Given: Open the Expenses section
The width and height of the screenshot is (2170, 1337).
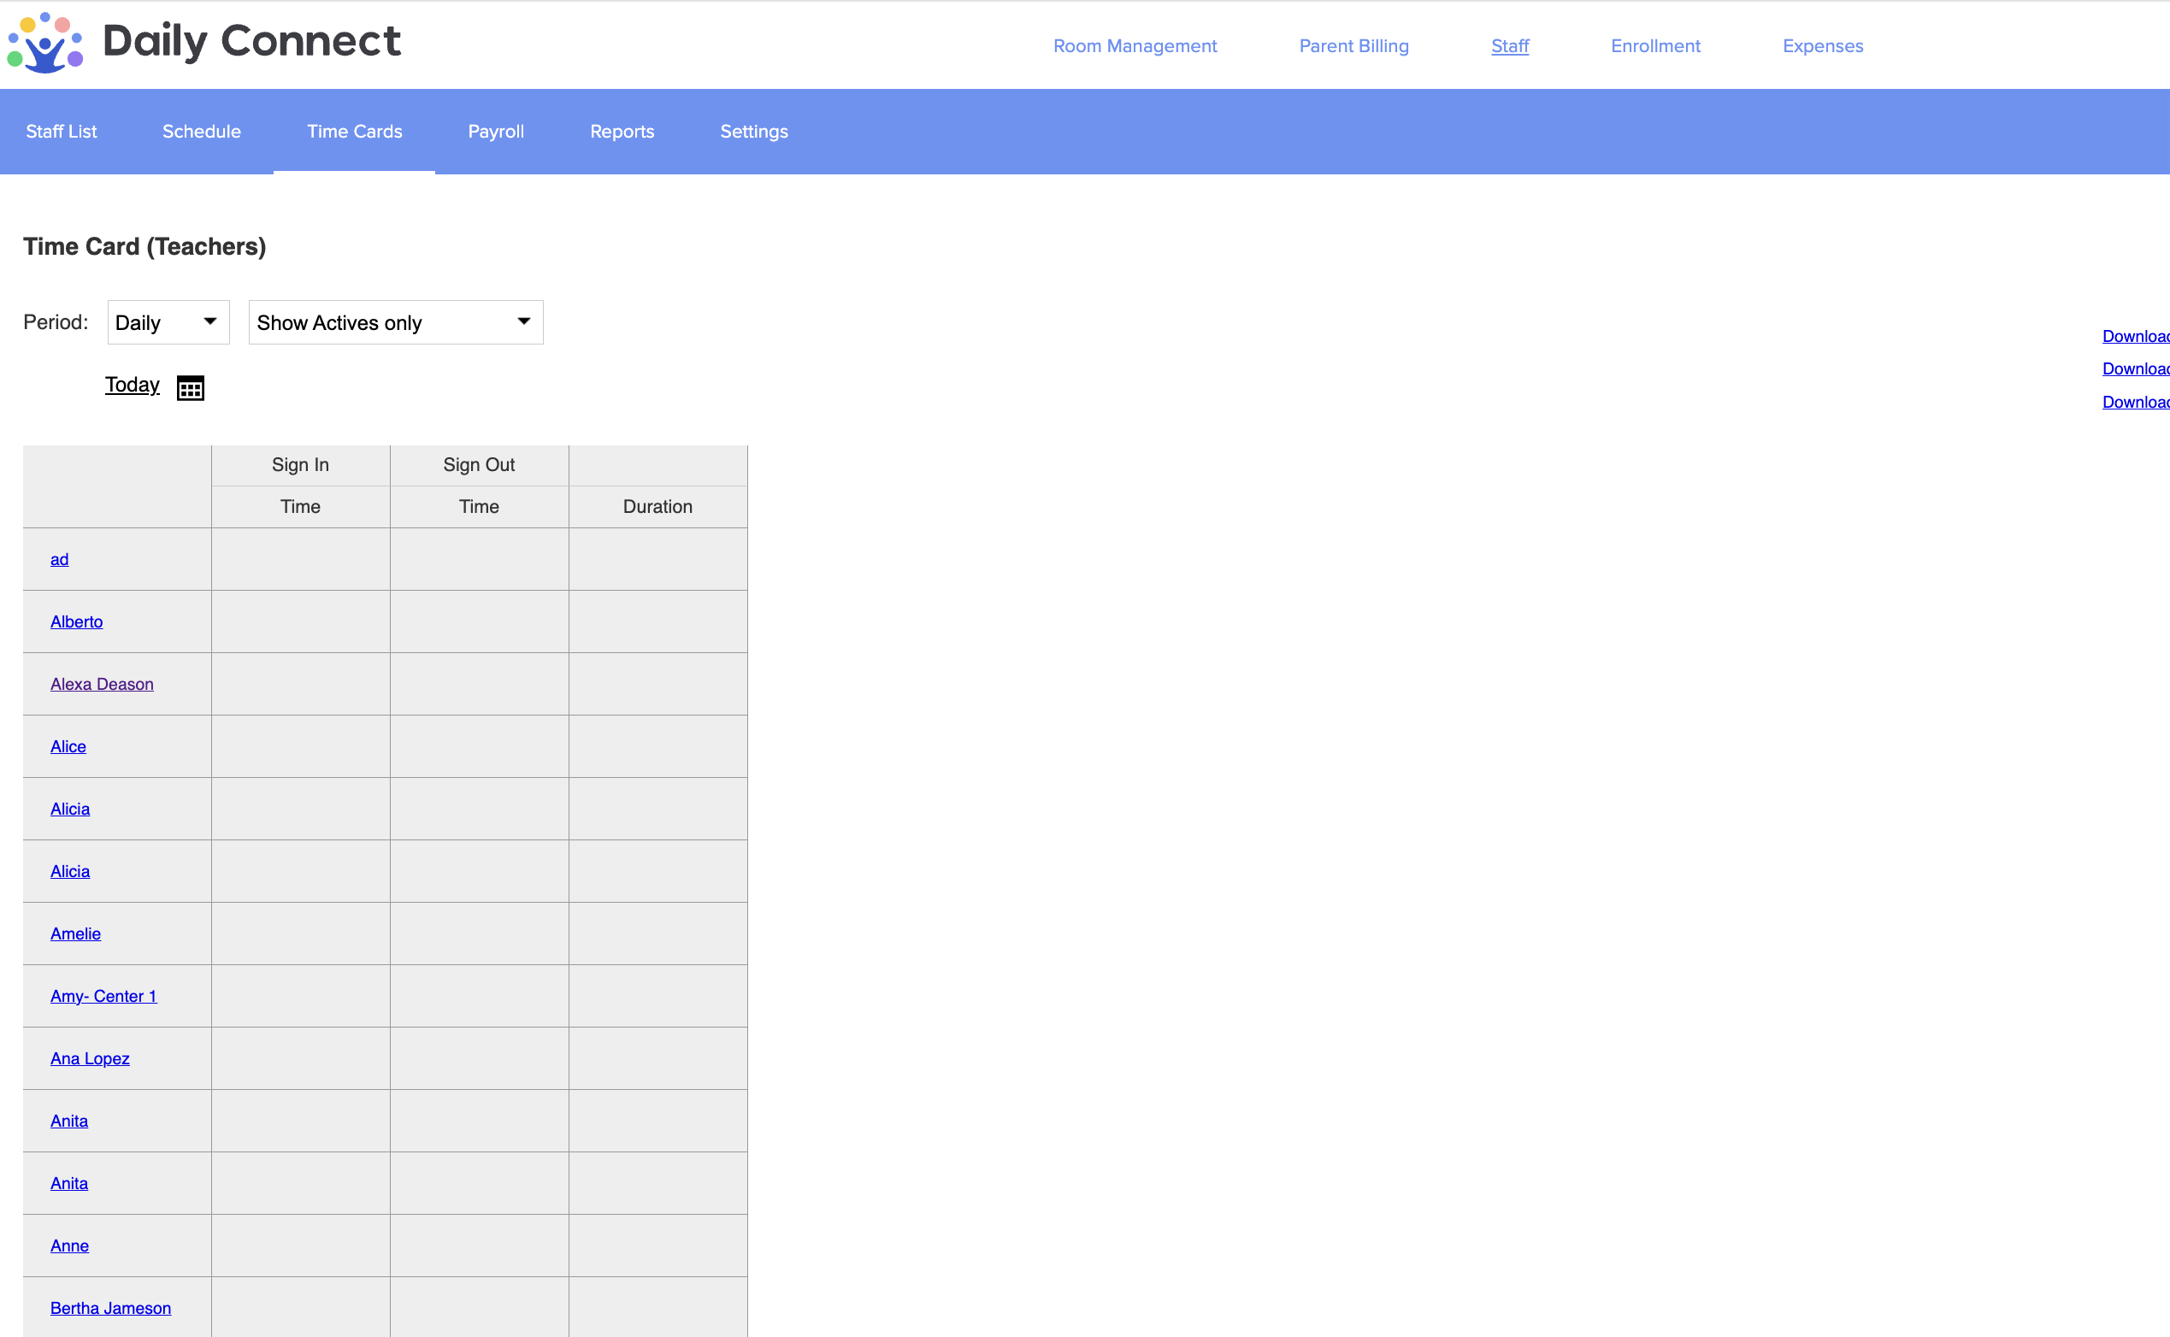Looking at the screenshot, I should (1822, 46).
